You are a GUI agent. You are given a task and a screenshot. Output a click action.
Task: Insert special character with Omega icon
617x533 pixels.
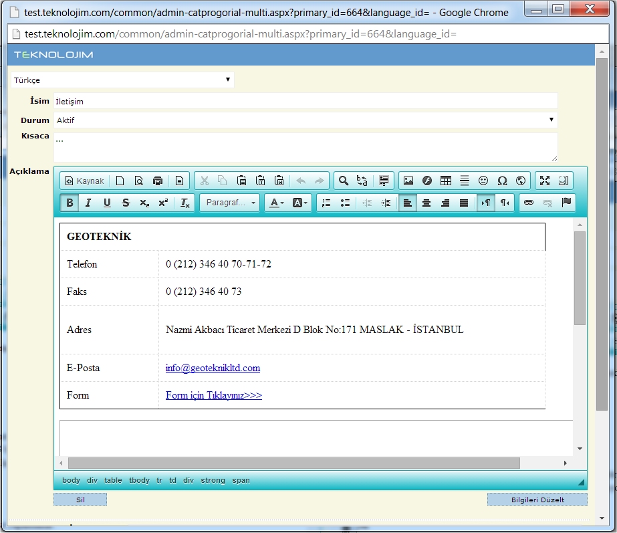(502, 181)
